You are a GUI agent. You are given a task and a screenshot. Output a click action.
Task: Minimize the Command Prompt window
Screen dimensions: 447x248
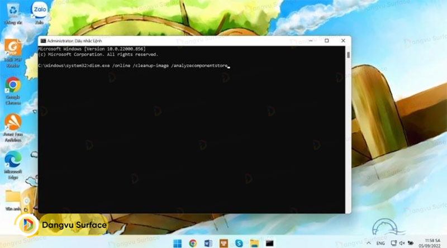pyautogui.click(x=311, y=41)
